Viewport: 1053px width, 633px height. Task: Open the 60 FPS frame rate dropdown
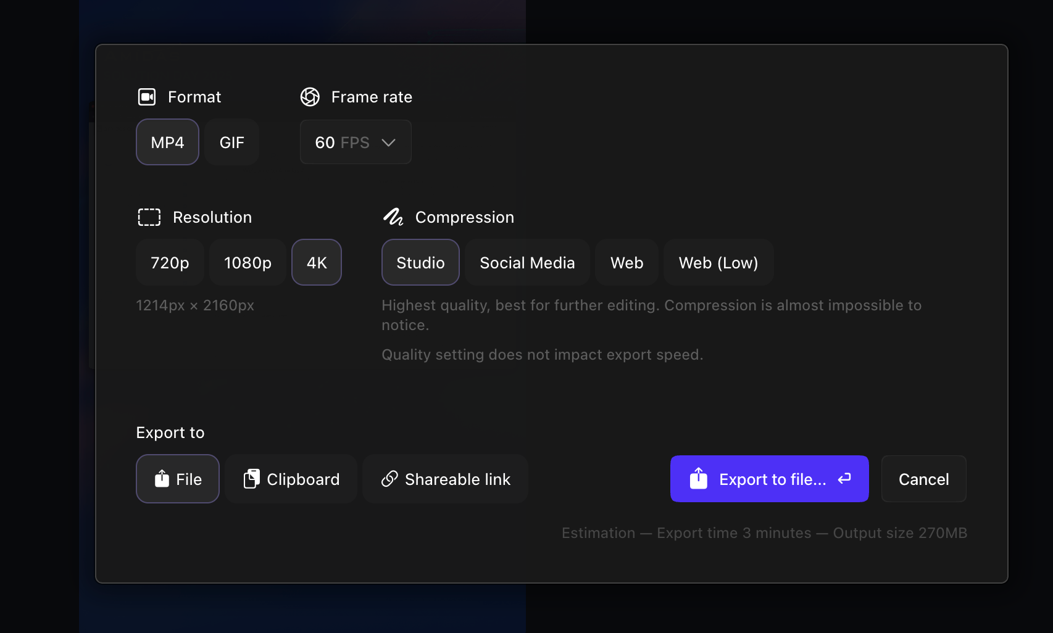[x=356, y=142]
